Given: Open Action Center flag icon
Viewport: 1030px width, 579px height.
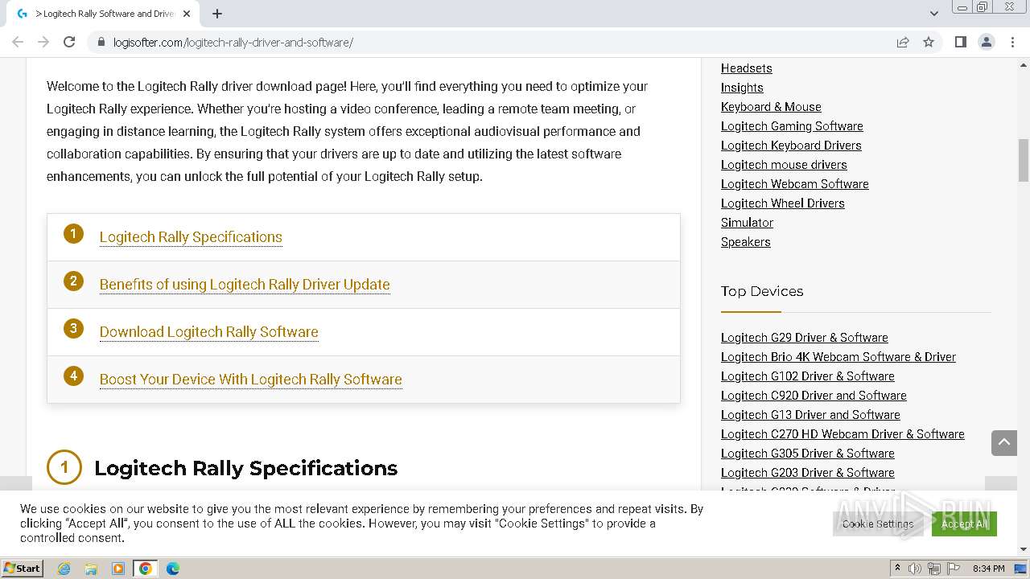Looking at the screenshot, I should [954, 569].
